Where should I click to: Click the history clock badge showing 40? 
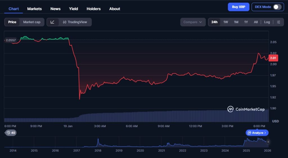(11, 133)
